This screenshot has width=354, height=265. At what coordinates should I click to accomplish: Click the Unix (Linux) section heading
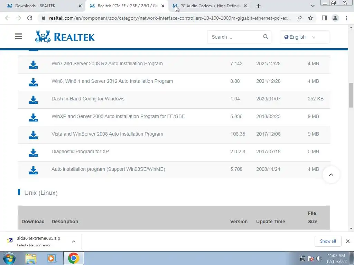pos(41,193)
